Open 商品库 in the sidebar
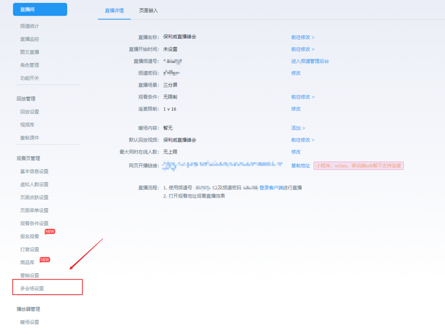Viewport: 445px width, 334px height. pyautogui.click(x=27, y=263)
